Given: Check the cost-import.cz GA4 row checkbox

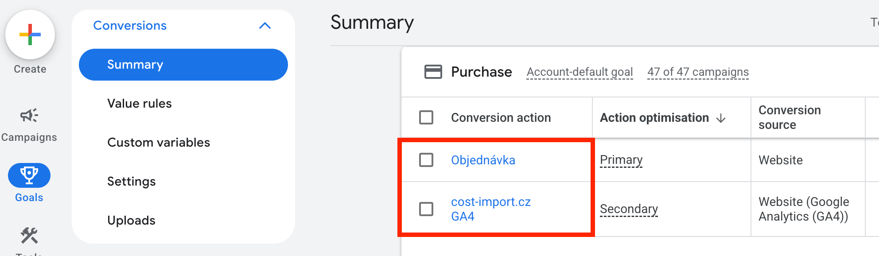Looking at the screenshot, I should point(426,209).
